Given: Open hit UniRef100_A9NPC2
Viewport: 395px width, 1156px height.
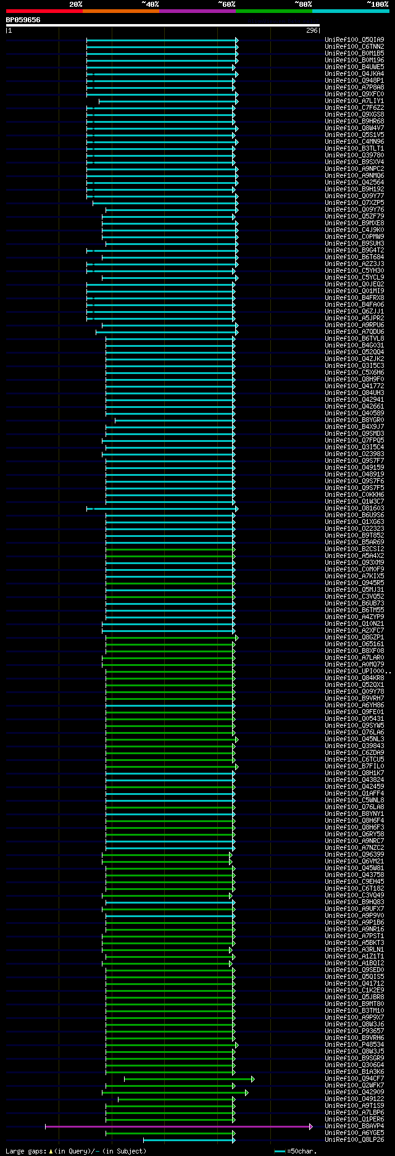Looking at the screenshot, I should pos(354,169).
